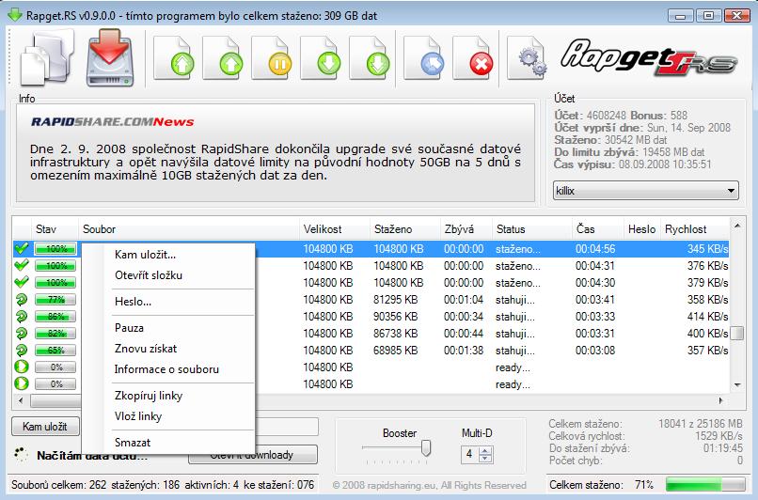Image resolution: width=758 pixels, height=500 pixels.
Task: Sort by the 'Status' column header
Action: coord(531,229)
